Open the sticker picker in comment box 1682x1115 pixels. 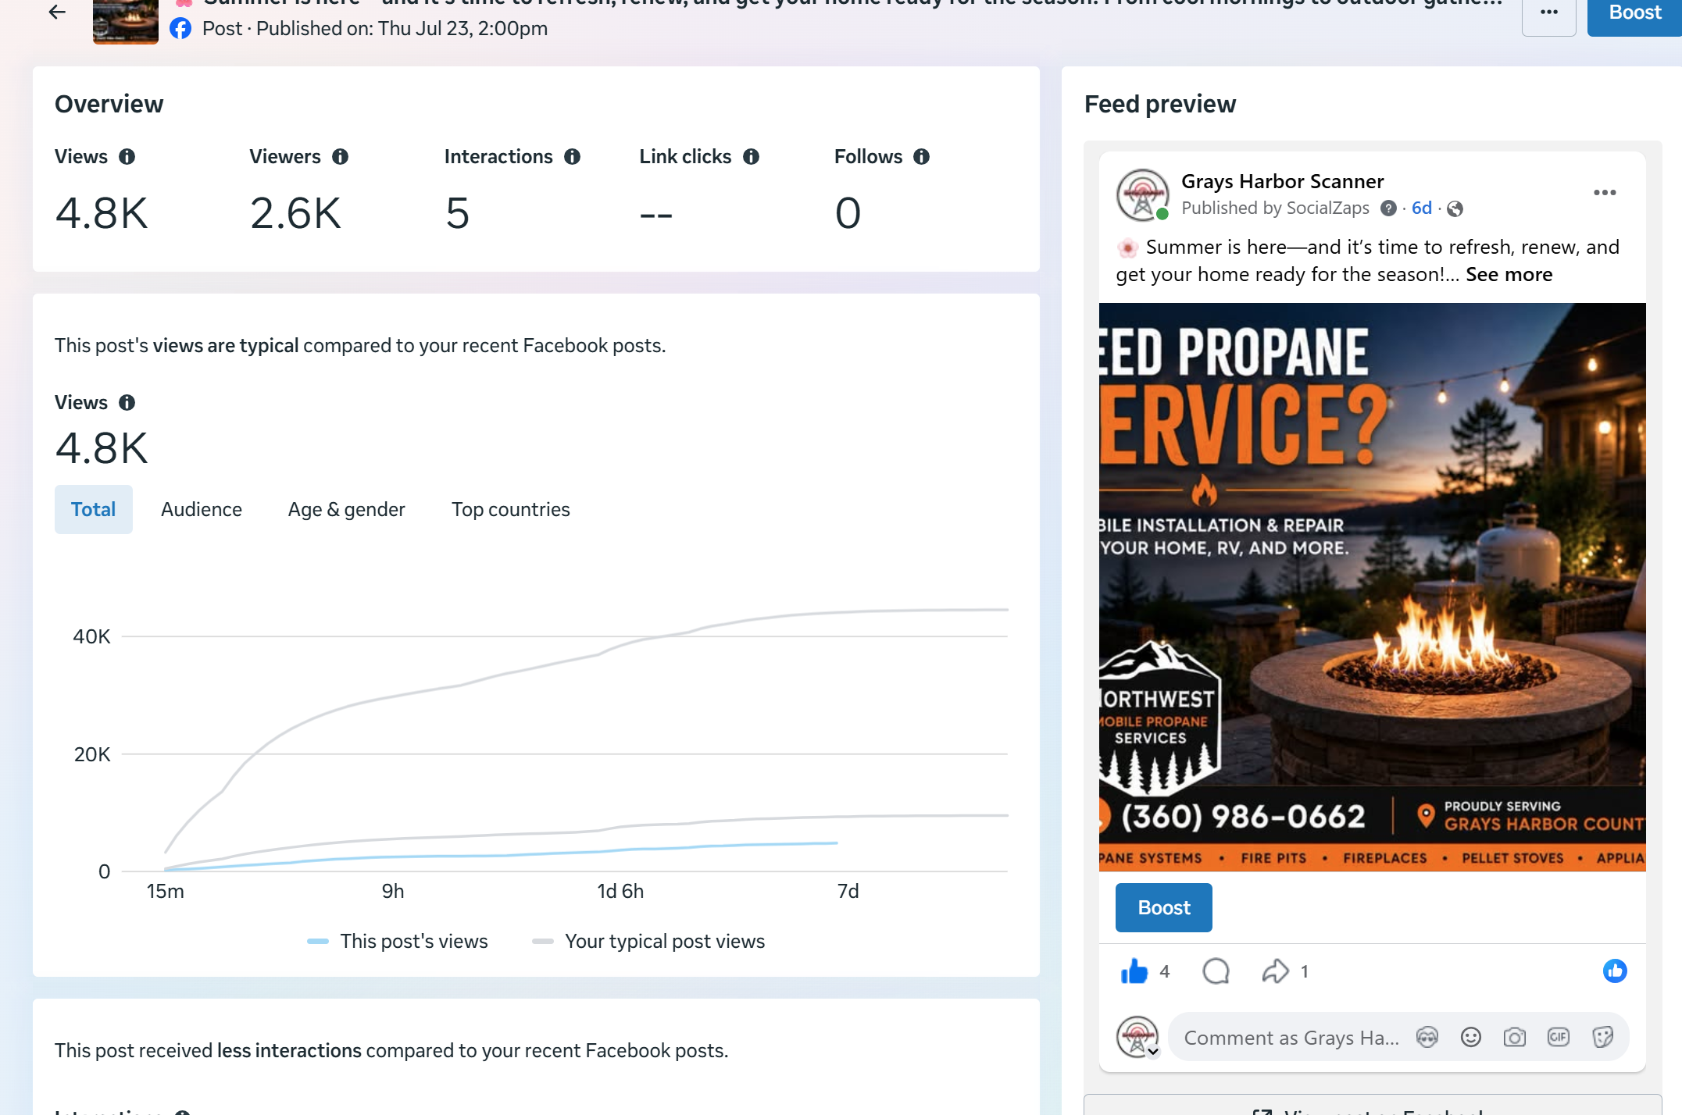tap(1603, 1038)
